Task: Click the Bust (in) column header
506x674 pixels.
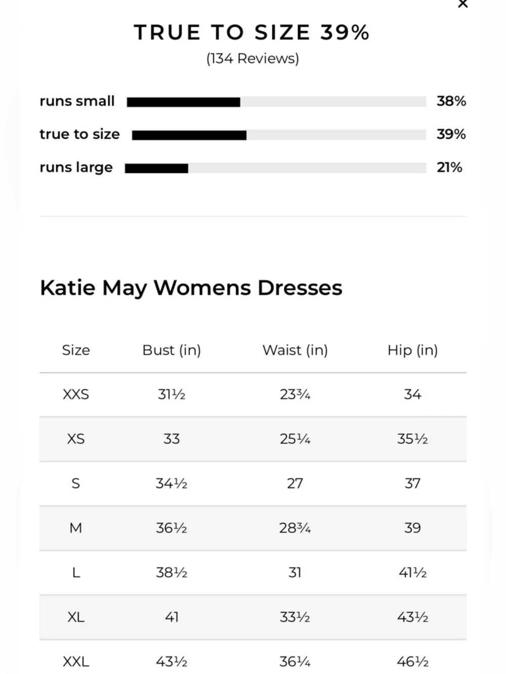Action: pos(172,350)
